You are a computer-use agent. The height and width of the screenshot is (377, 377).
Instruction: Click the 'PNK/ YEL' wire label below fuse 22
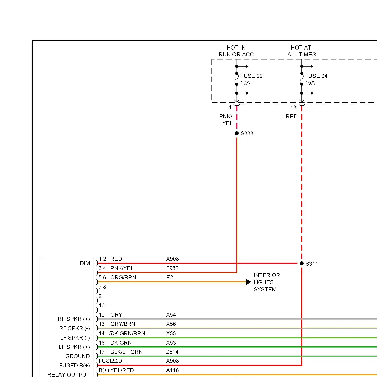point(226,120)
